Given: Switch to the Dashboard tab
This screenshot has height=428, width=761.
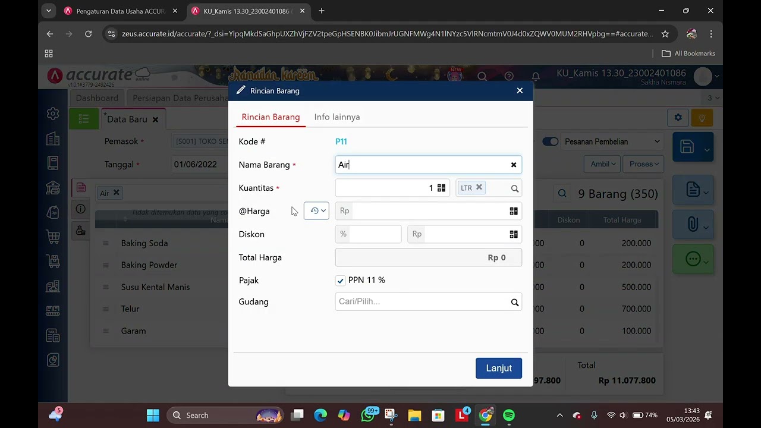Looking at the screenshot, I should coord(97,98).
